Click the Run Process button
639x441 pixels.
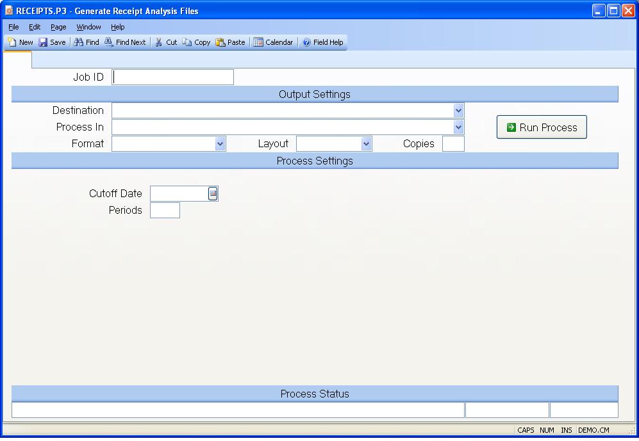coord(541,127)
